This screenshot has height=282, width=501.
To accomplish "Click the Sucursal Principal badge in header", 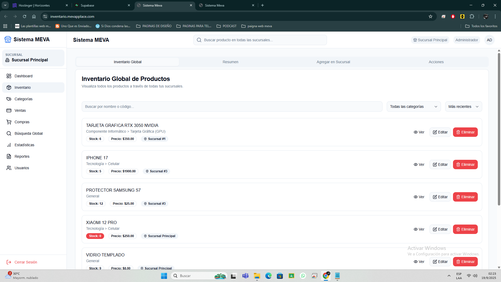I will click(430, 40).
